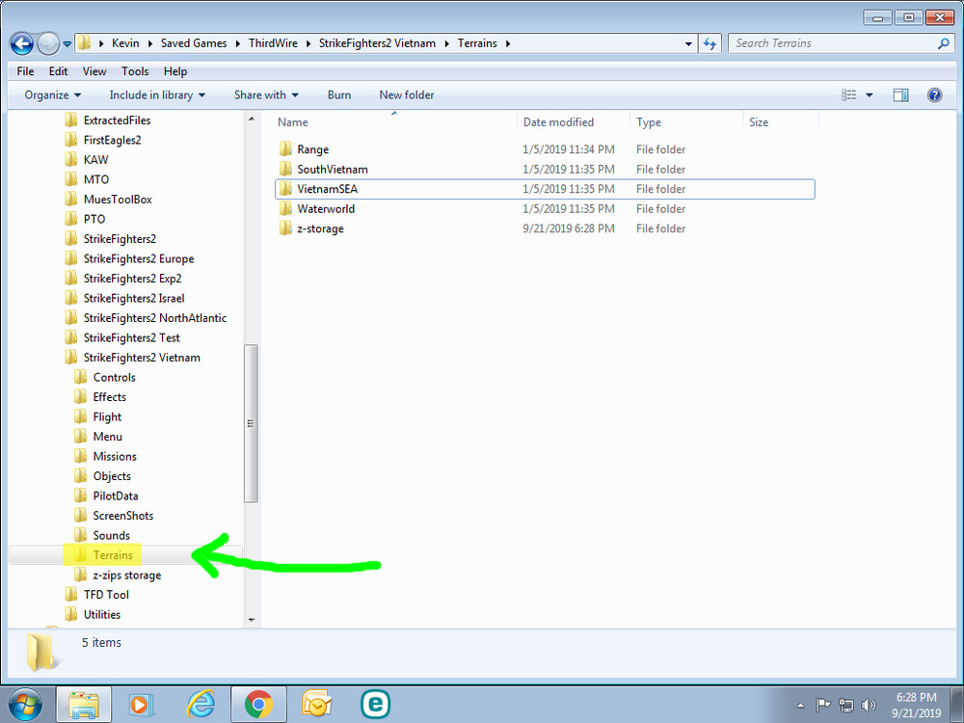Open Google Chrome from the taskbar
964x723 pixels.
pos(258,704)
